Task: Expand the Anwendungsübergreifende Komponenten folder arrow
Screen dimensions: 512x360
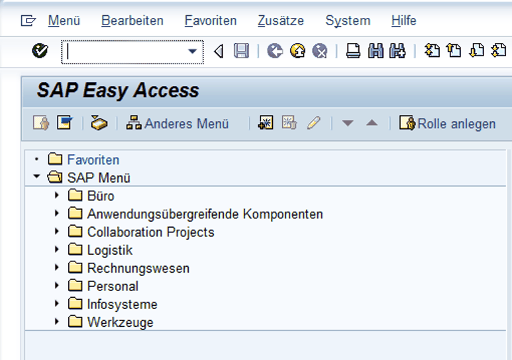Action: coord(57,213)
